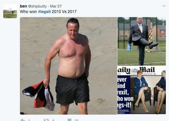Open ben's profile avatar picture
The image size is (169, 121).
pyautogui.click(x=10, y=11)
